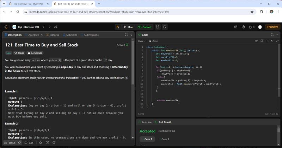This screenshot has height=148, width=282.
Task: View the streak fire counter
Action: (252, 27)
